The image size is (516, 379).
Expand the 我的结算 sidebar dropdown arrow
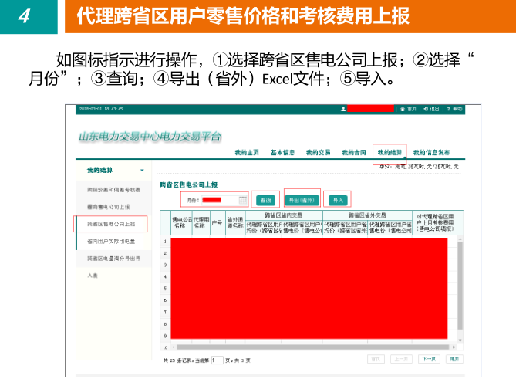(x=142, y=170)
